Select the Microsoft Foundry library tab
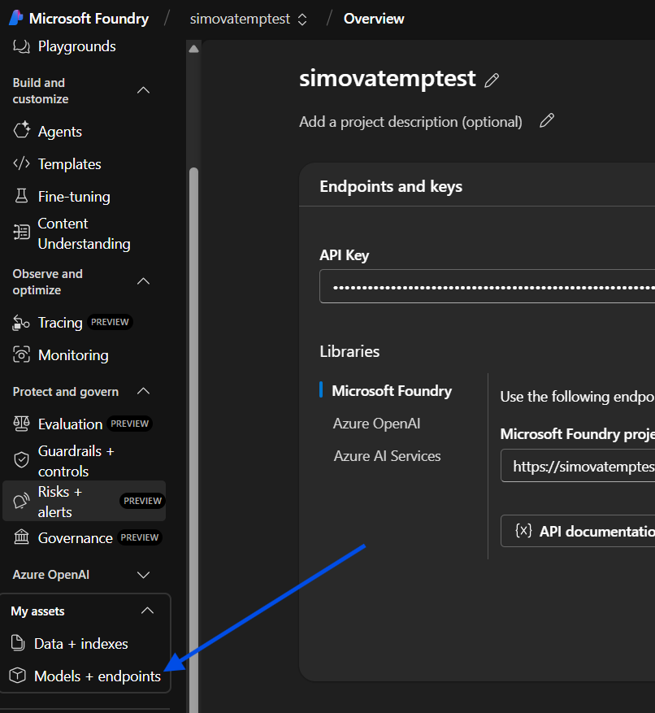655x713 pixels. 392,390
